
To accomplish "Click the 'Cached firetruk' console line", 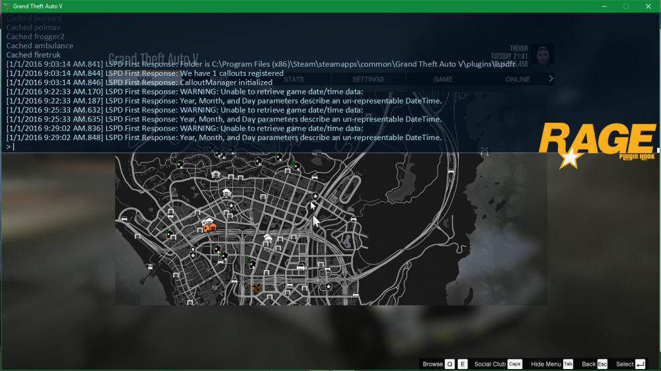I will (x=33, y=55).
